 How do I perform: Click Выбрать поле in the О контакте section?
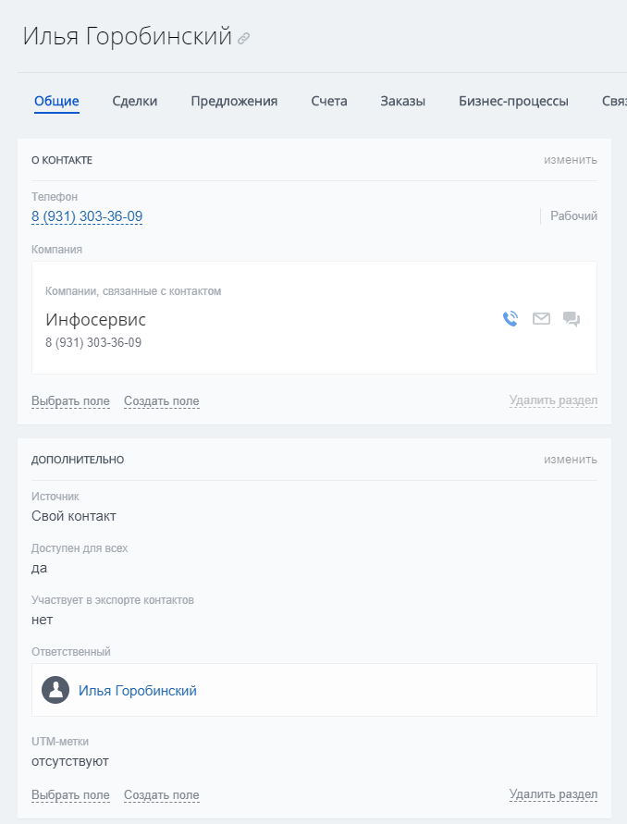click(70, 401)
